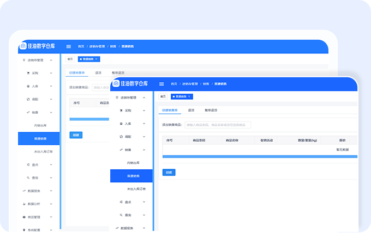Click 首页 in the front window breadcrumb

point(173,84)
